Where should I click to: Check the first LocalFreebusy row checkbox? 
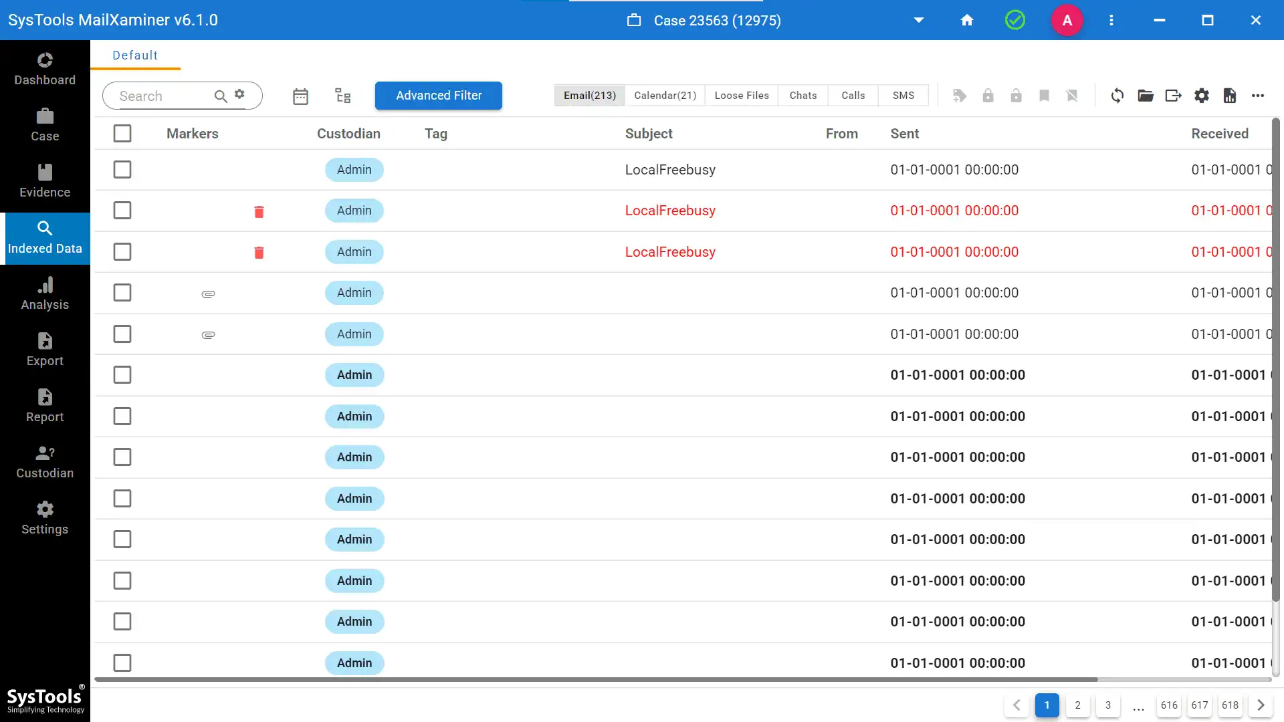122,170
